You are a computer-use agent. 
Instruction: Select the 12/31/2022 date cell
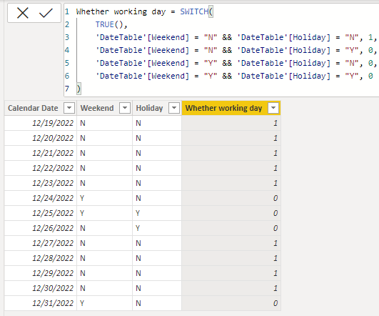tap(41, 303)
